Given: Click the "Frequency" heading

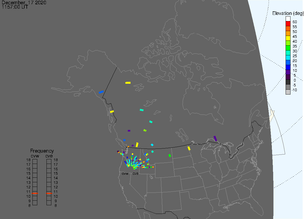Looking at the screenshot, I should tap(42, 151).
